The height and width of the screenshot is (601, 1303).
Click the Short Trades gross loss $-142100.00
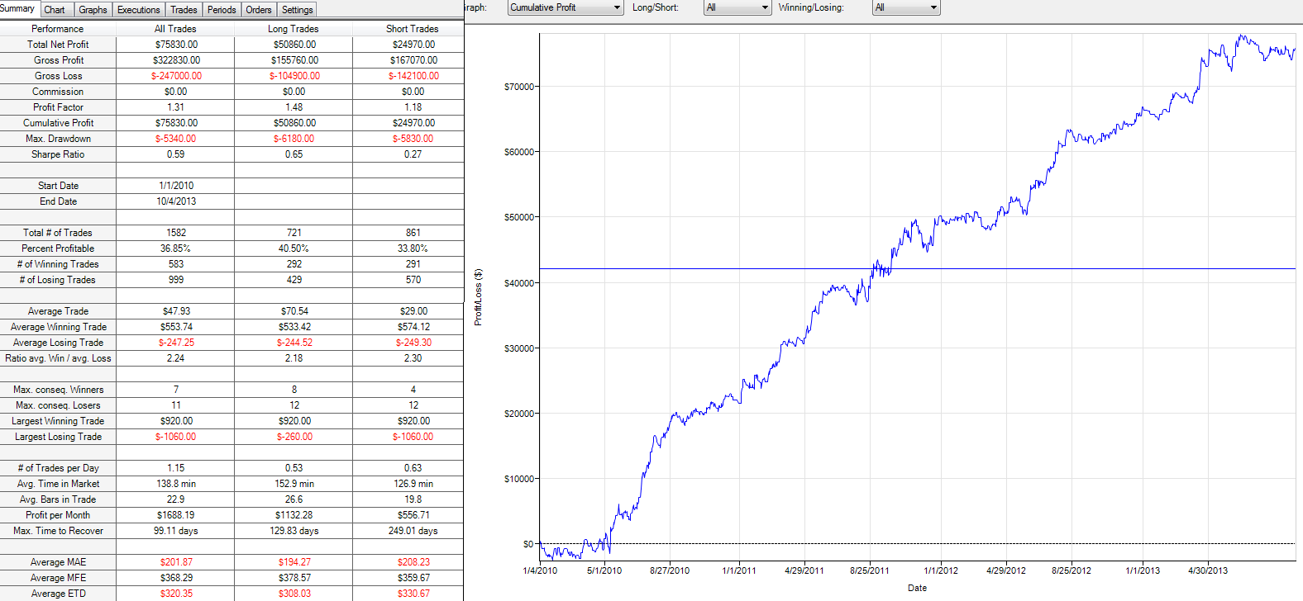pyautogui.click(x=413, y=76)
